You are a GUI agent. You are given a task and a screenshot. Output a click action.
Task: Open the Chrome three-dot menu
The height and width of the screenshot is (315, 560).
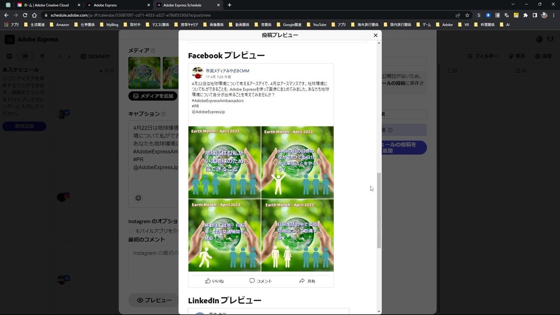pyautogui.click(x=554, y=15)
